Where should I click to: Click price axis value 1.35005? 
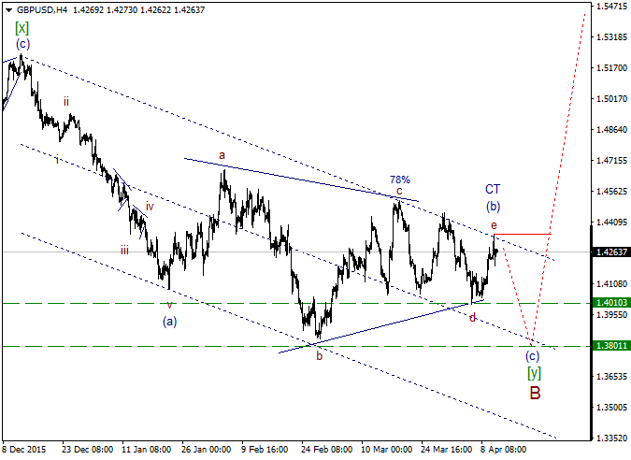click(x=611, y=408)
